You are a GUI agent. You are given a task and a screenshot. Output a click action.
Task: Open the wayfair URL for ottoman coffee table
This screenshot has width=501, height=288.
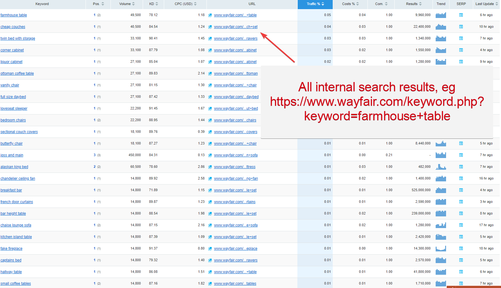coord(236,73)
